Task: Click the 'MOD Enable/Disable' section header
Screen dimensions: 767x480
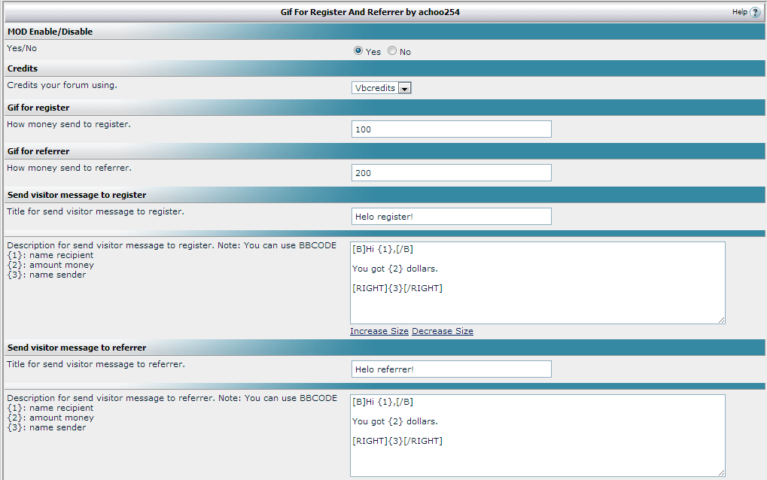Action: point(50,32)
